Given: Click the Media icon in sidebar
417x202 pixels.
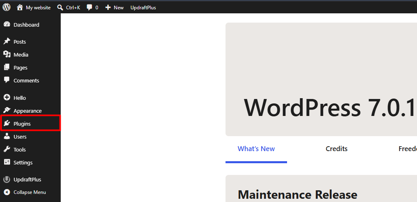Looking at the screenshot, I should pyautogui.click(x=6, y=55).
